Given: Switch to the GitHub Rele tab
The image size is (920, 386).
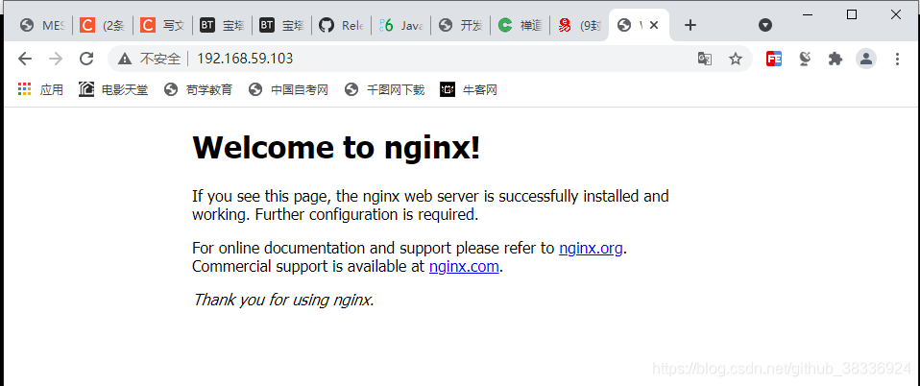Looking at the screenshot, I should [342, 25].
